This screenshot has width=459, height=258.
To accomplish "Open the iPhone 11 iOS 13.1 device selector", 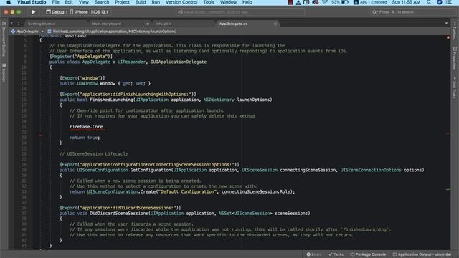I will pyautogui.click(x=89, y=12).
